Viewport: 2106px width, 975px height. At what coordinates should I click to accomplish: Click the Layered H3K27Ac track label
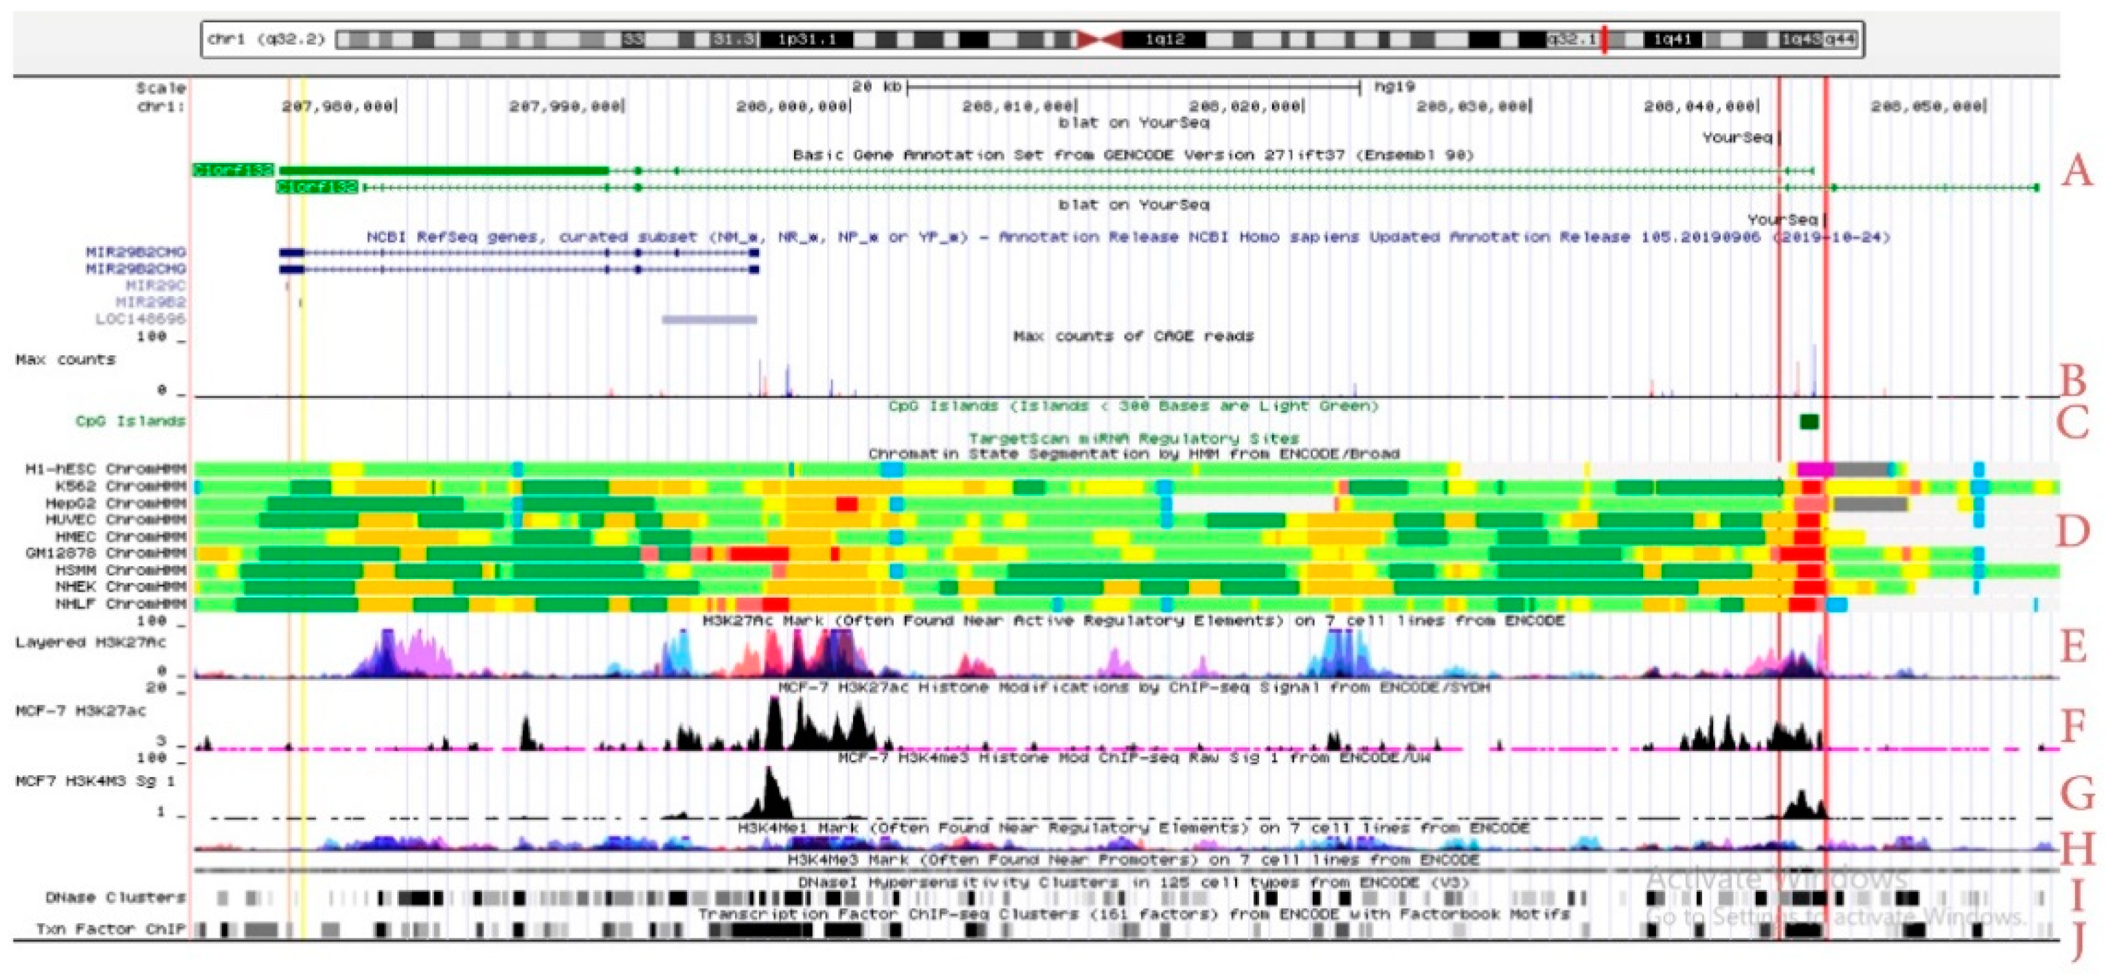pyautogui.click(x=90, y=642)
